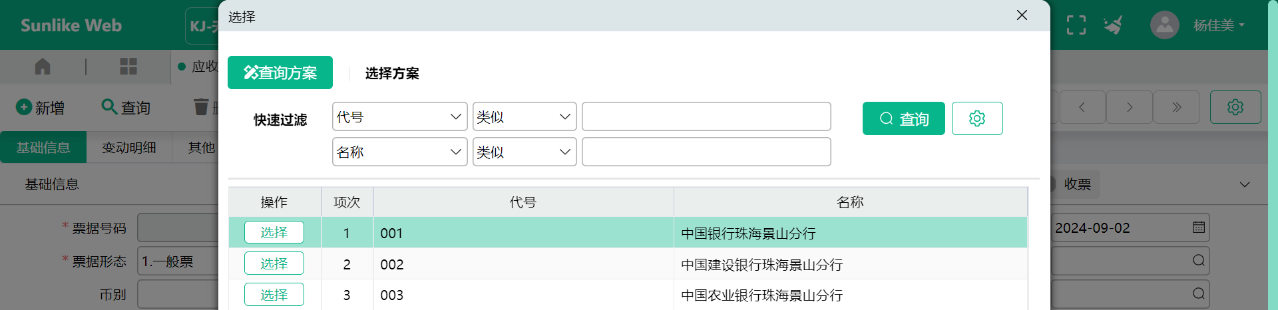Image resolution: width=1278 pixels, height=310 pixels.
Task: Go to next record arrow
Action: [1130, 107]
